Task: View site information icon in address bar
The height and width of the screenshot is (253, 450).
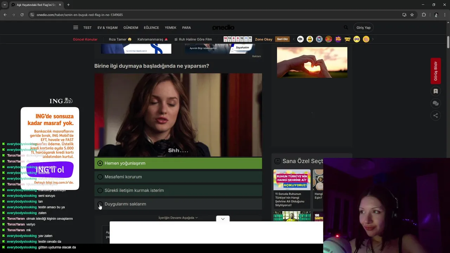Action: 32,15
